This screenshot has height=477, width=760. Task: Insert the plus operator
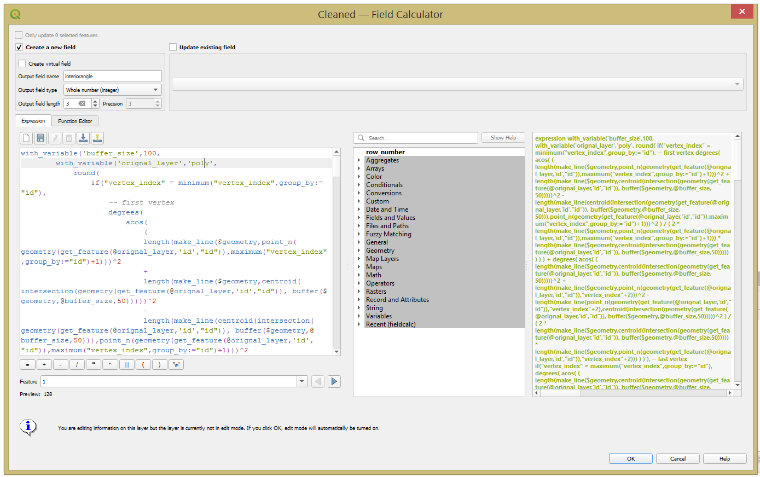pyautogui.click(x=44, y=364)
